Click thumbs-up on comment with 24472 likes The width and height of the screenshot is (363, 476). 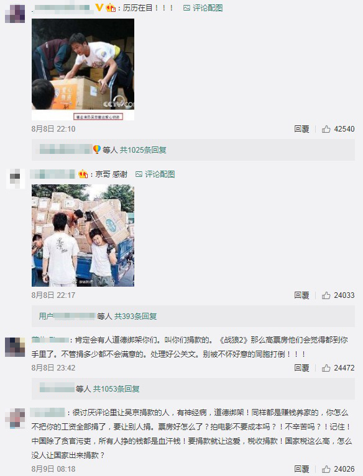pos(326,368)
